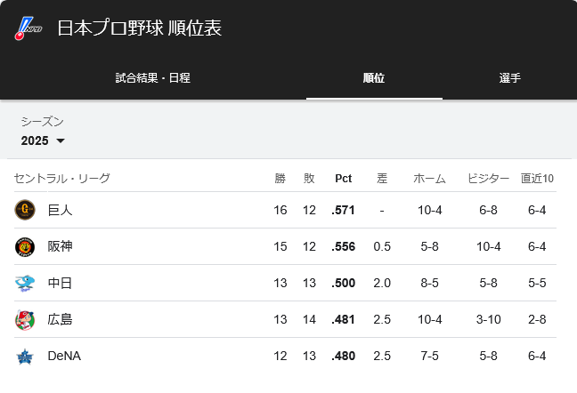
Task: Click the DeNA BayStars star logo
Action: pyautogui.click(x=25, y=357)
